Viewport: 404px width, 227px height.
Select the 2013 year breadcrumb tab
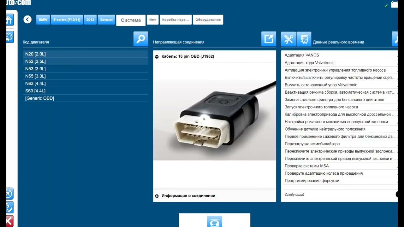click(90, 20)
